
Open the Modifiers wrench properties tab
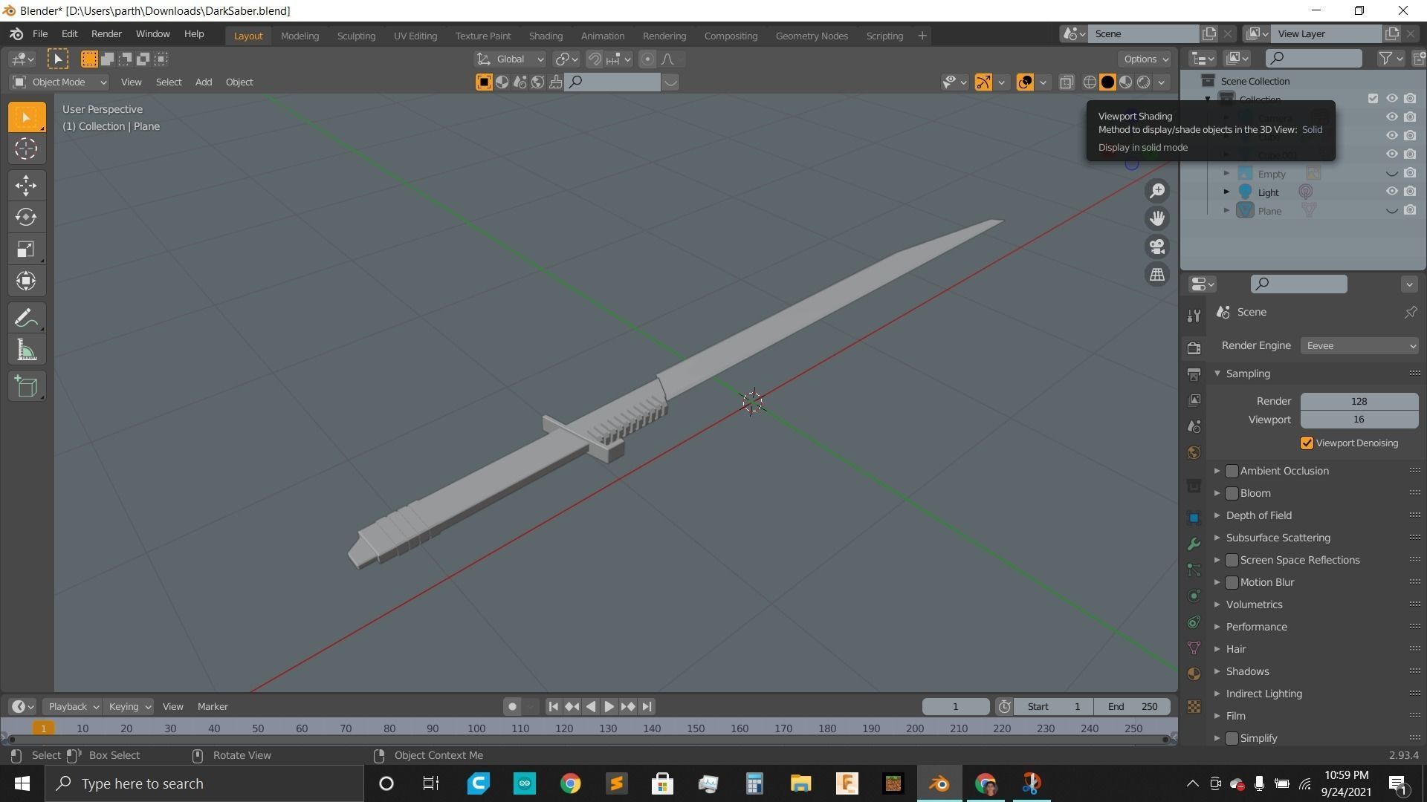(x=1194, y=544)
